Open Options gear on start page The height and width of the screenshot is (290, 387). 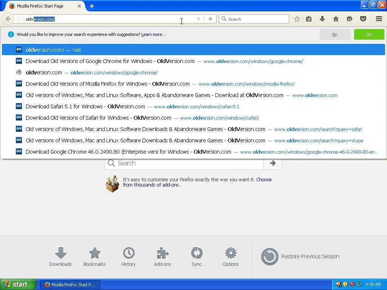231,257
